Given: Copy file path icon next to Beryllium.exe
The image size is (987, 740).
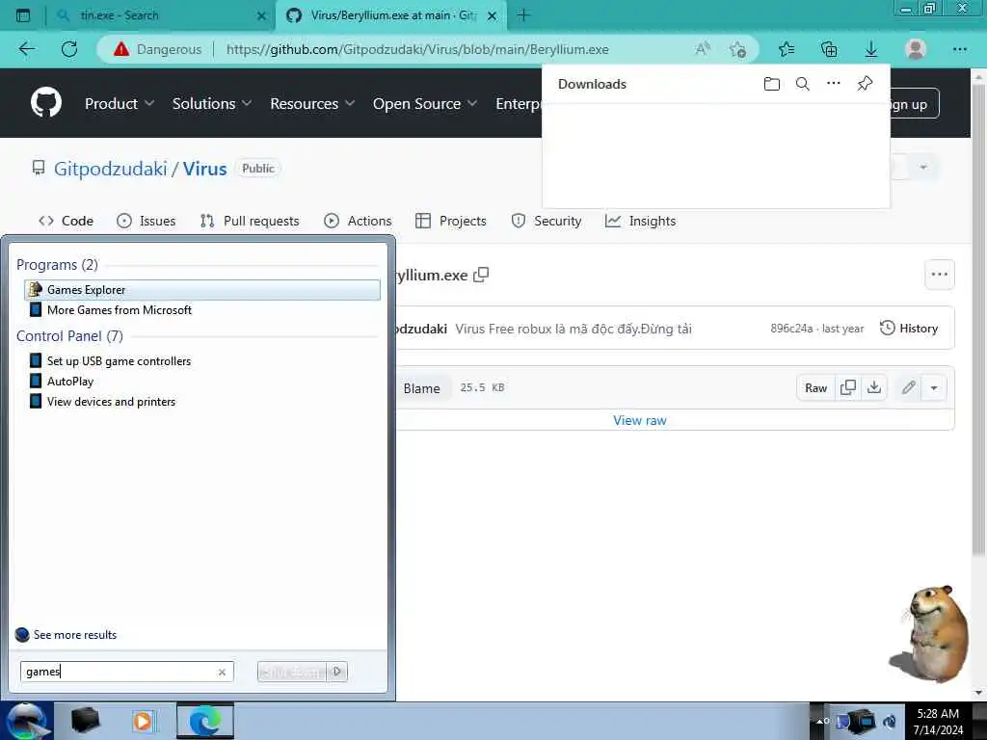Looking at the screenshot, I should point(481,275).
